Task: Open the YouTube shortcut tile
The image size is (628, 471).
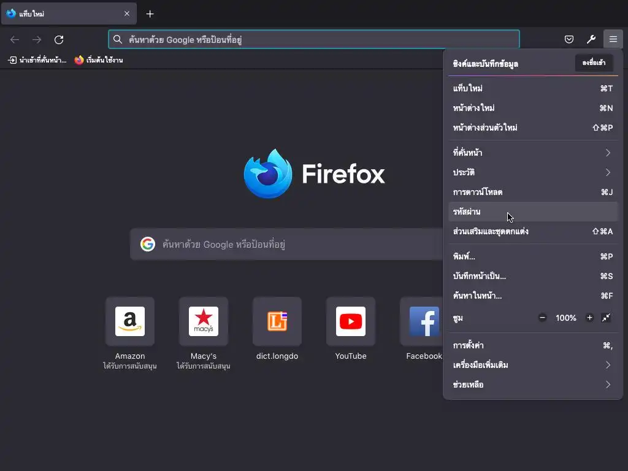Action: (x=351, y=321)
